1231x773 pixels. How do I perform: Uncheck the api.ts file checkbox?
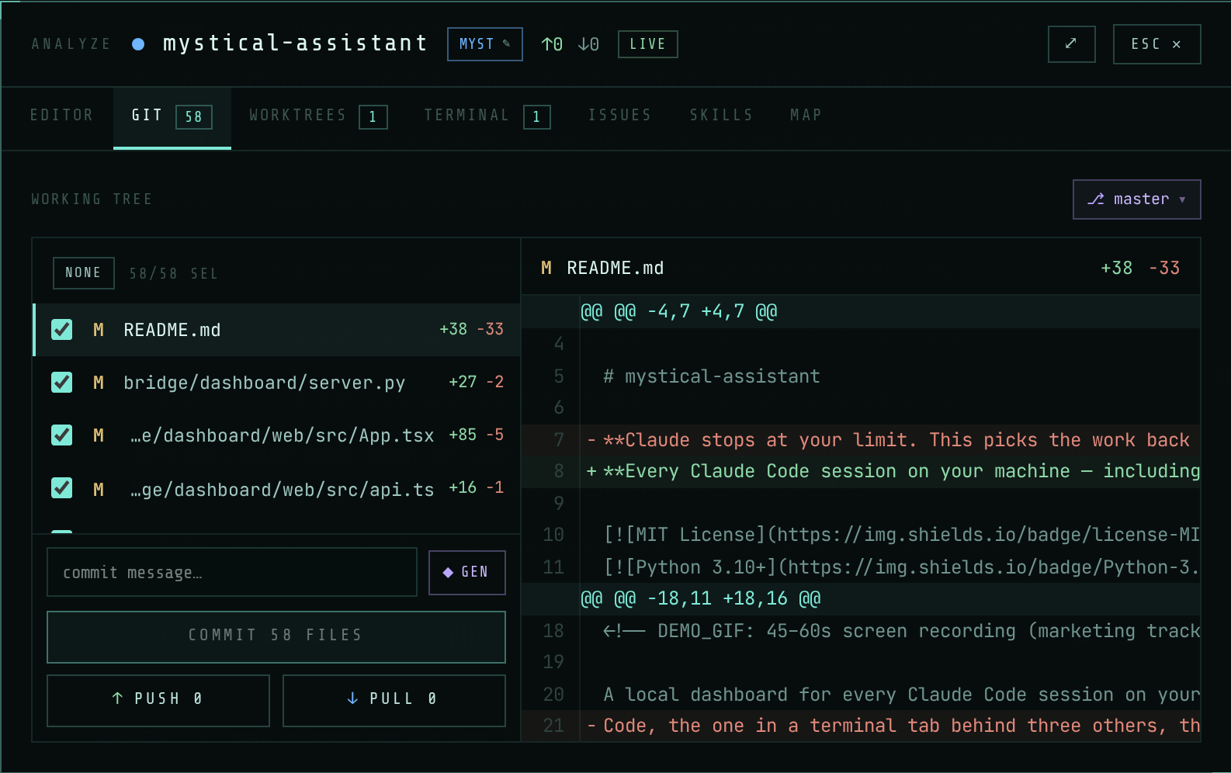coord(62,488)
